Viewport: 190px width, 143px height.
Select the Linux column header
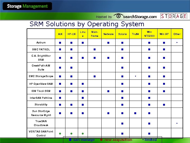click(83, 34)
